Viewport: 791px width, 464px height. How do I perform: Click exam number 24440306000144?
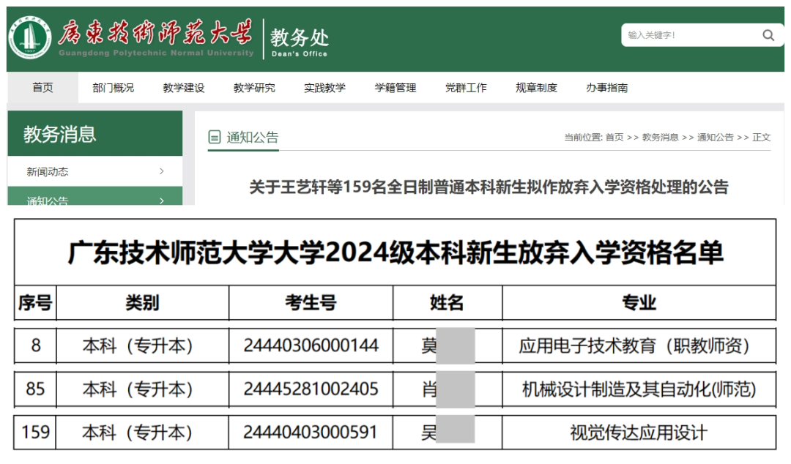(311, 345)
